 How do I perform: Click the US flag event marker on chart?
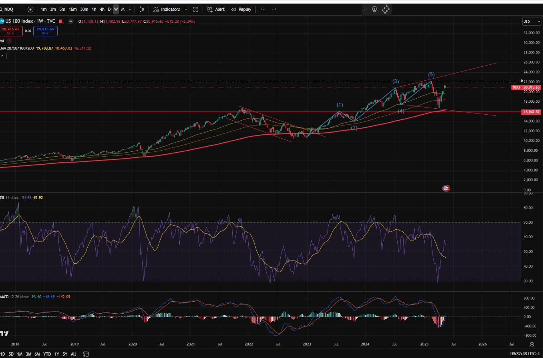click(446, 188)
